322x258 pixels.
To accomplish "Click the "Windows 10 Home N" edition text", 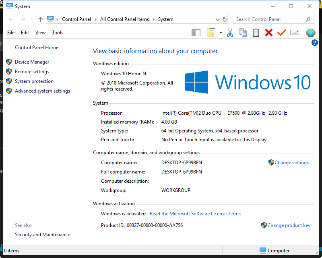I will tap(124, 74).
